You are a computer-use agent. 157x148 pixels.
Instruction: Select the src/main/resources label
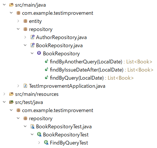tap(37, 94)
